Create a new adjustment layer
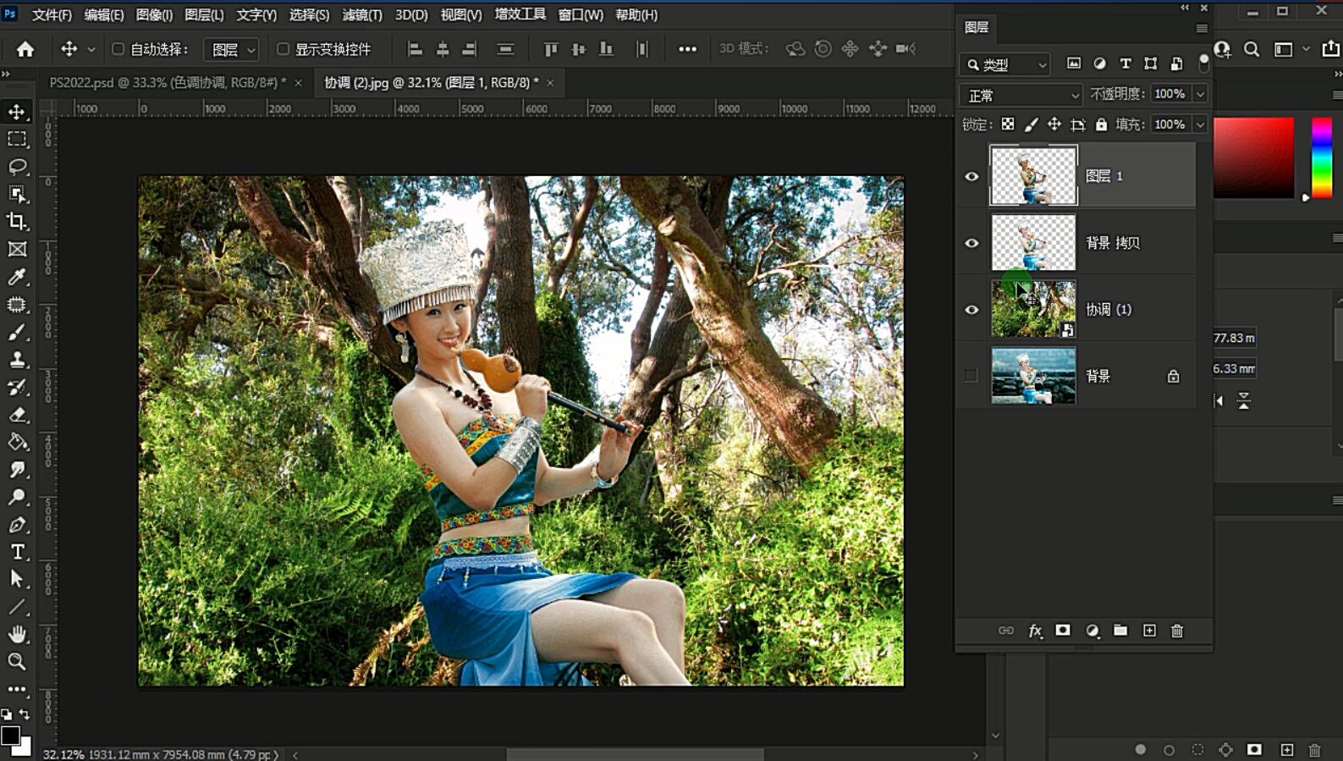The image size is (1343, 761). [1093, 631]
